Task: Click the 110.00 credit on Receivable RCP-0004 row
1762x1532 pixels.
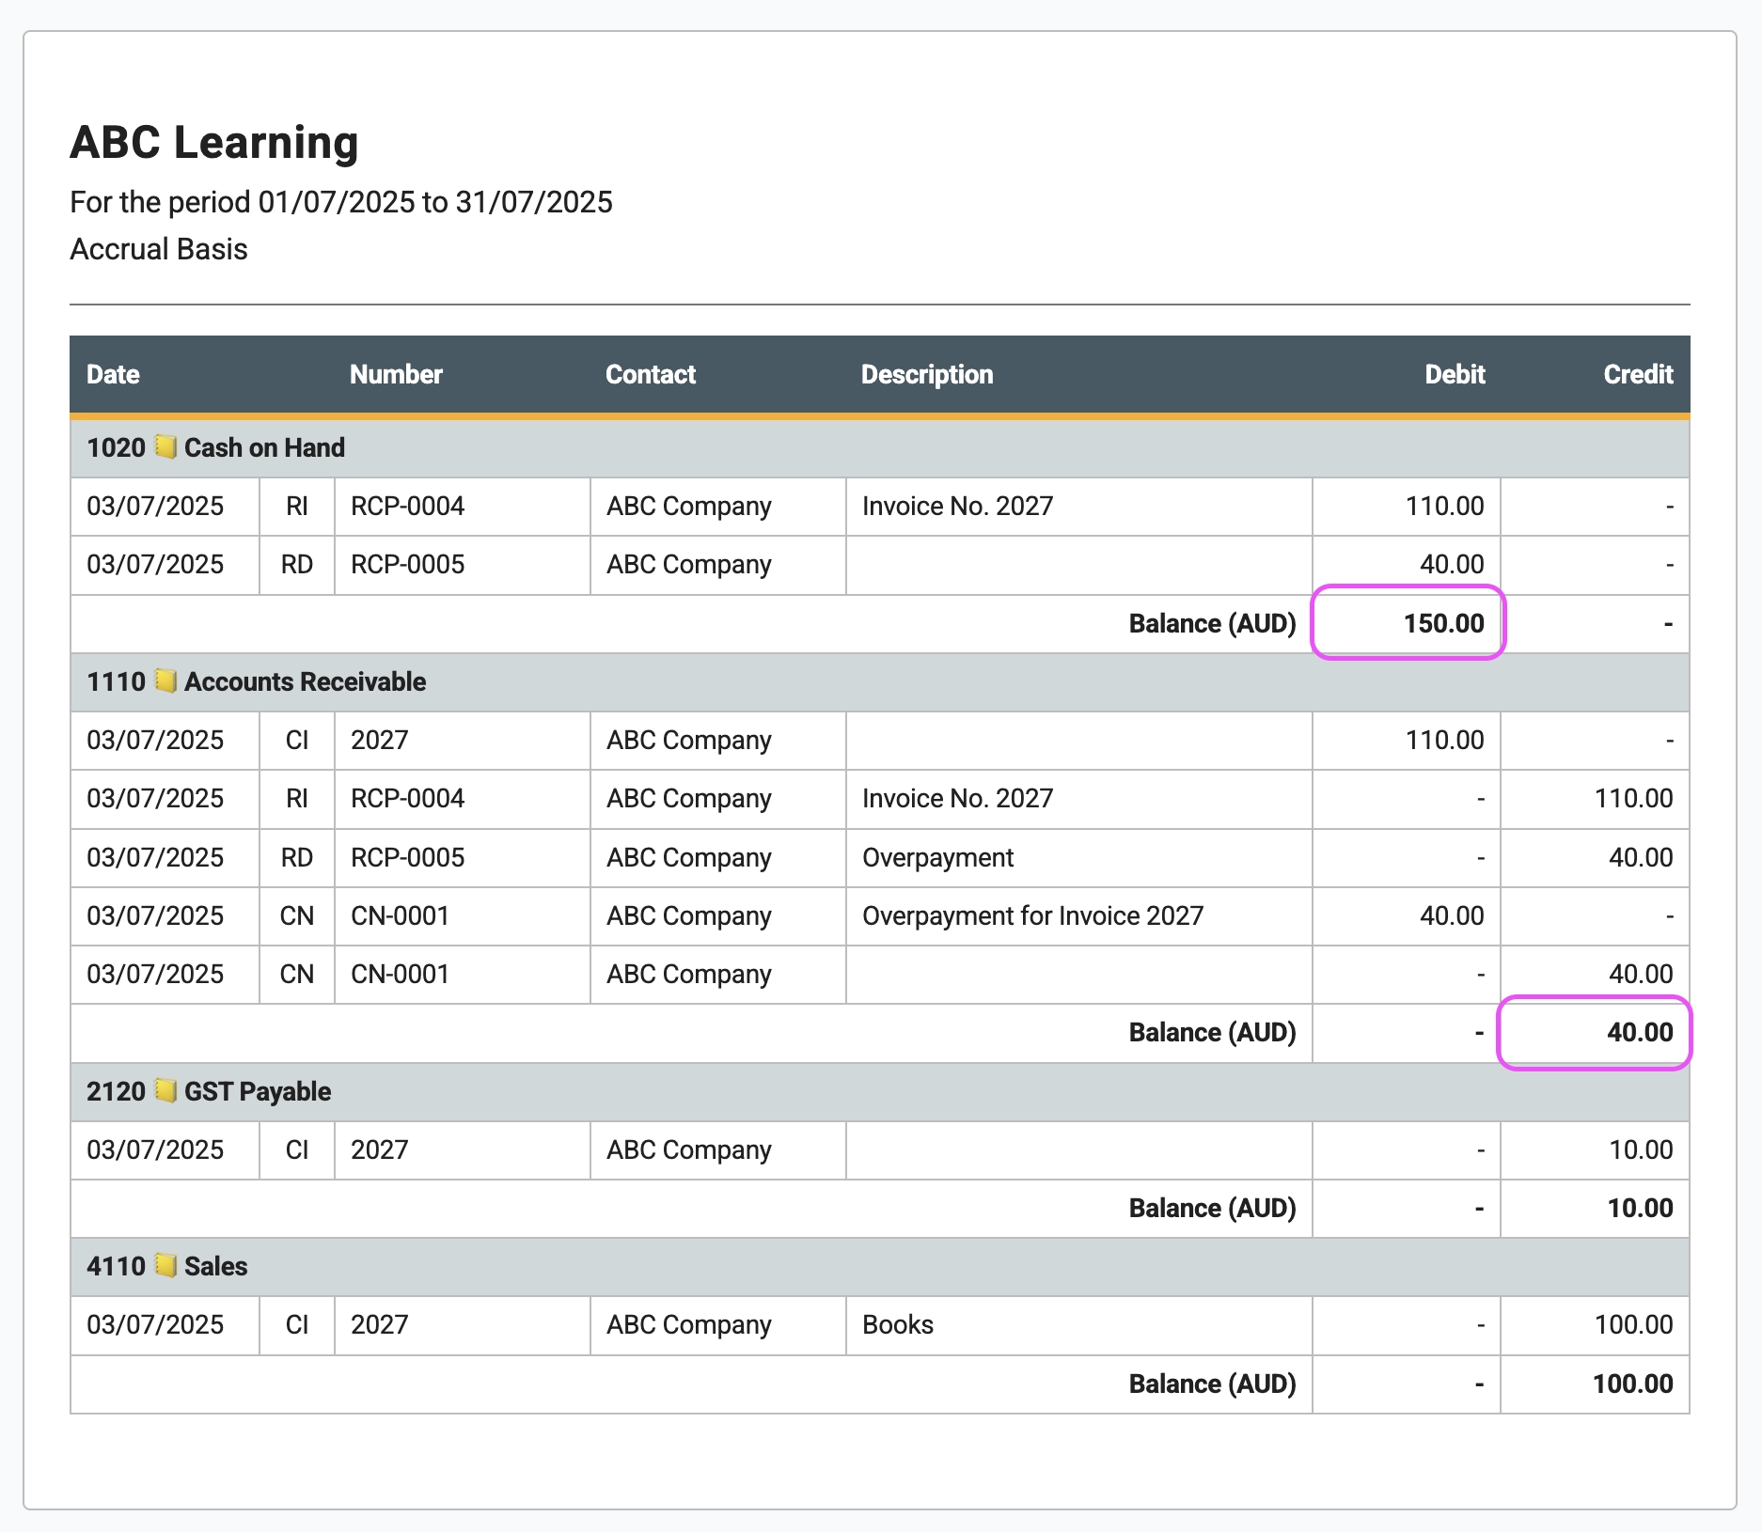Action: coord(1633,799)
